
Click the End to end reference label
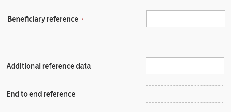[41, 94]
